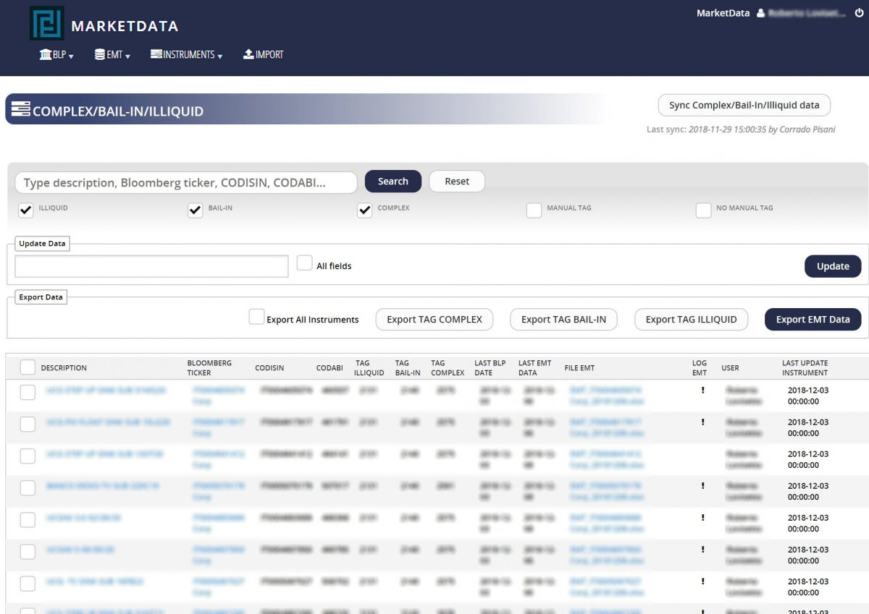Uncheck the ILLIQUID filter checkbox
This screenshot has width=869, height=614.
(x=26, y=210)
